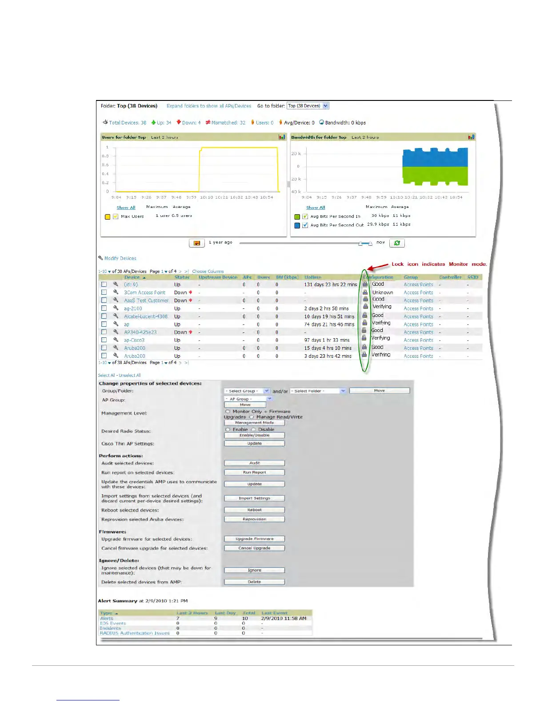
Task: Click the orange time-range button beside '1 year ago'
Action: coord(196,243)
